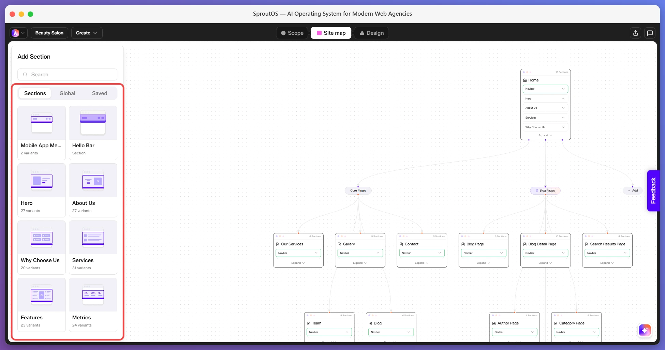
Task: Open the Create dropdown menu
Action: 87,33
